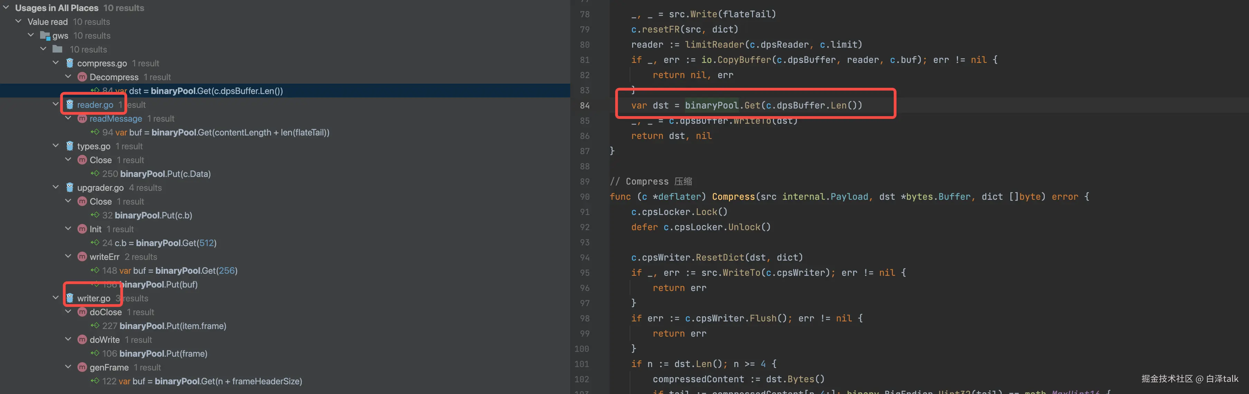Click the Decompress method icon

(83, 77)
